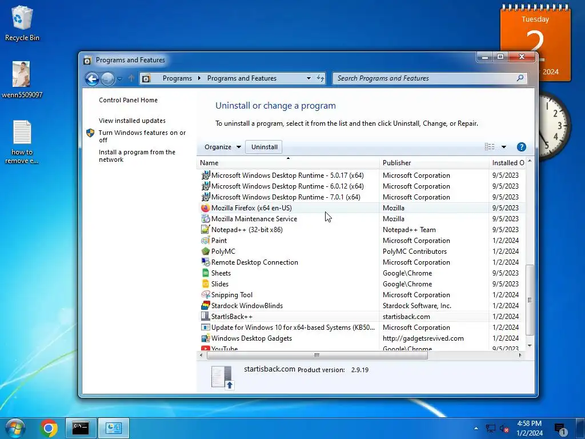Click the Update for Windows 10 icon
Image resolution: width=585 pixels, height=439 pixels.
(205, 328)
